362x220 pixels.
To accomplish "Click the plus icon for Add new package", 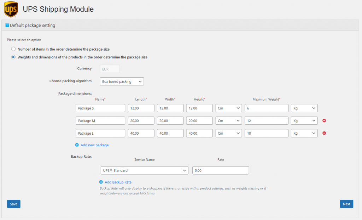I will click(77, 145).
